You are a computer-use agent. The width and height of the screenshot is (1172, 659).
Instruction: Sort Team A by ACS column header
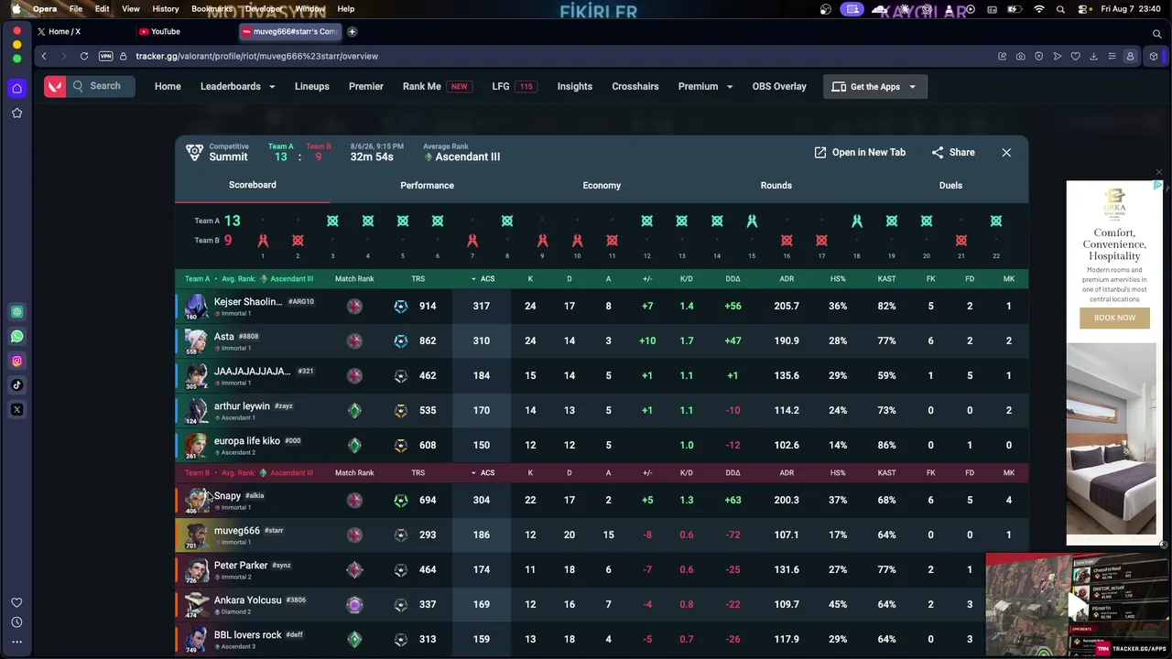483,278
